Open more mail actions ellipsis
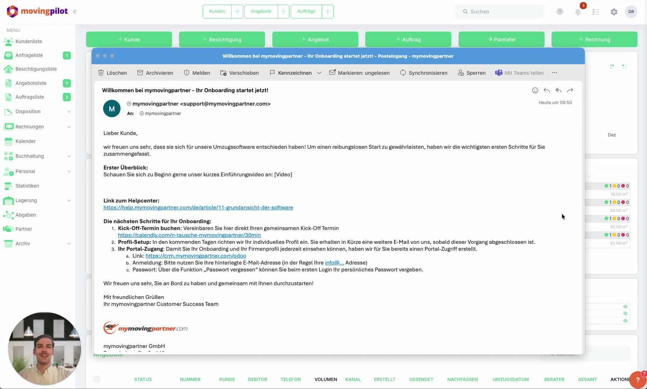 point(555,73)
